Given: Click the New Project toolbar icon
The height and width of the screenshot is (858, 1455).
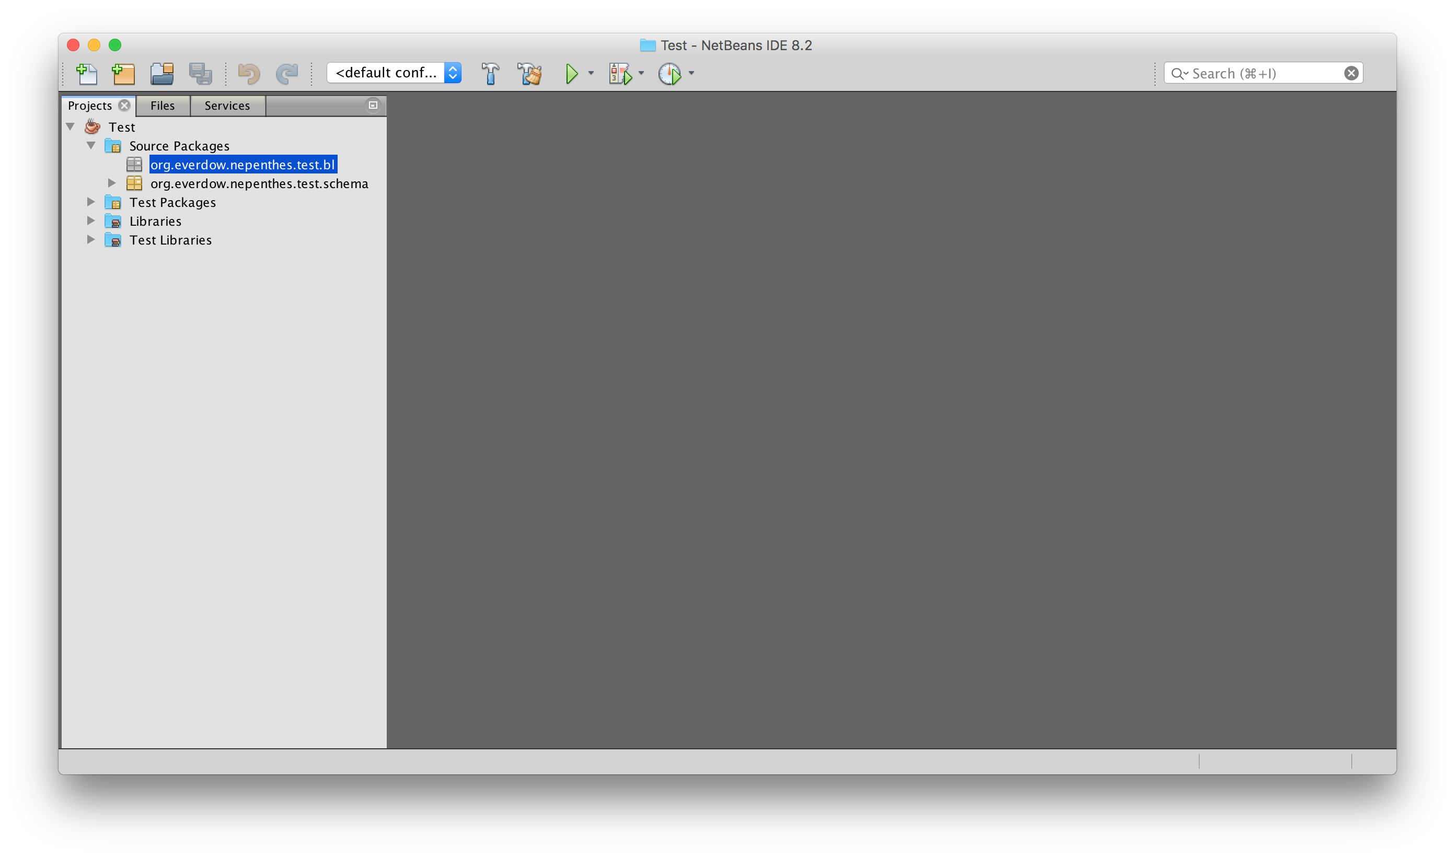Looking at the screenshot, I should [x=123, y=74].
